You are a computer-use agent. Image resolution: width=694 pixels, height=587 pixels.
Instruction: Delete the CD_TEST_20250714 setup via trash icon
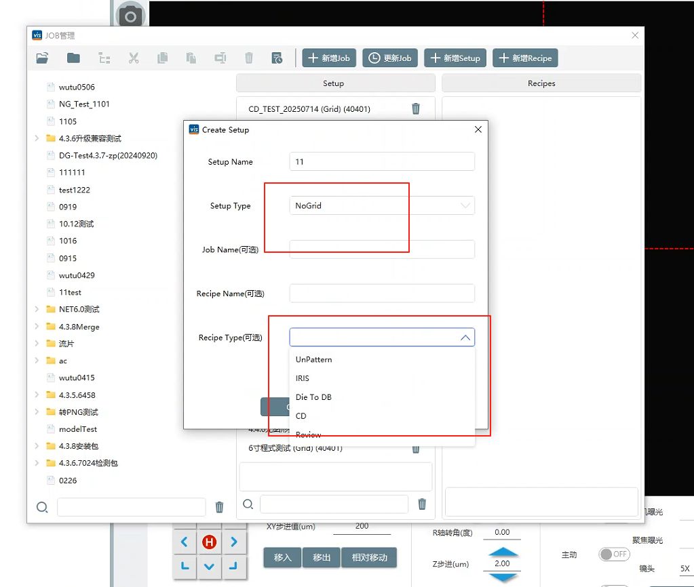pos(416,108)
